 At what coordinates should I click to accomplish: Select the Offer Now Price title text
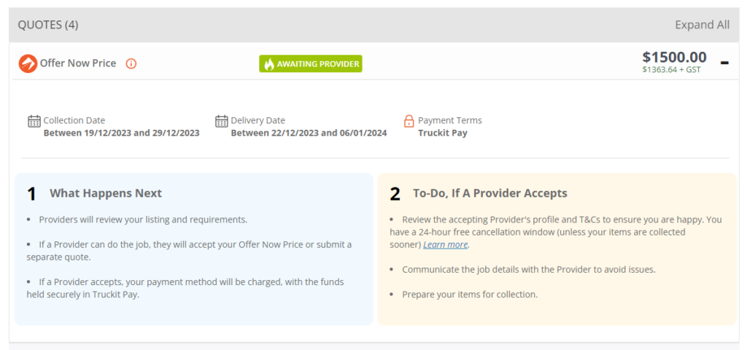78,63
